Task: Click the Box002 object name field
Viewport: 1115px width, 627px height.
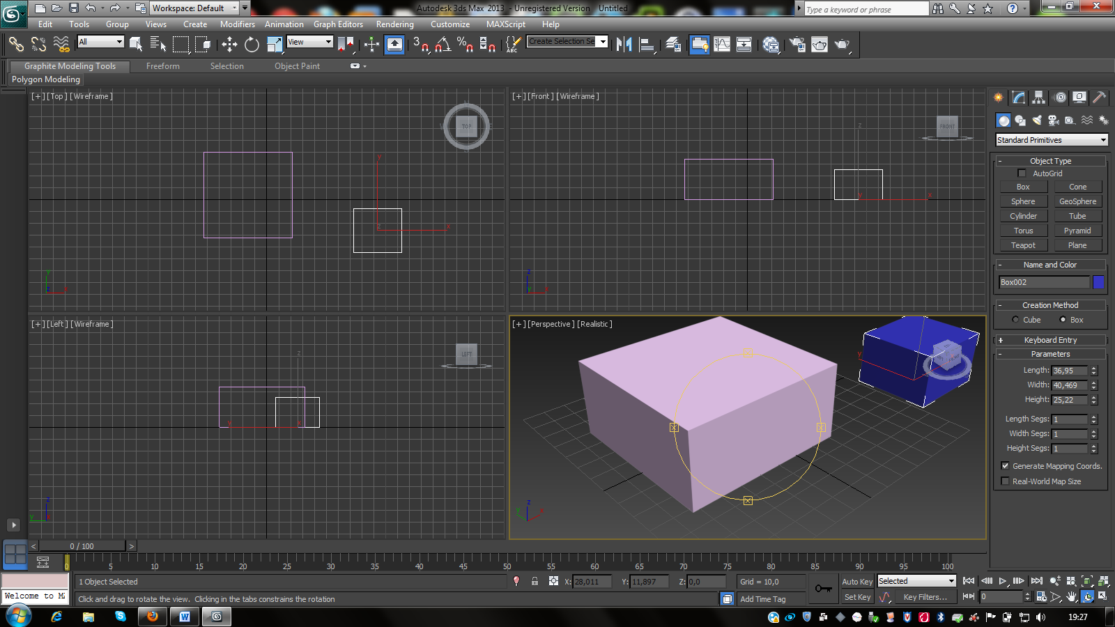Action: click(1043, 282)
